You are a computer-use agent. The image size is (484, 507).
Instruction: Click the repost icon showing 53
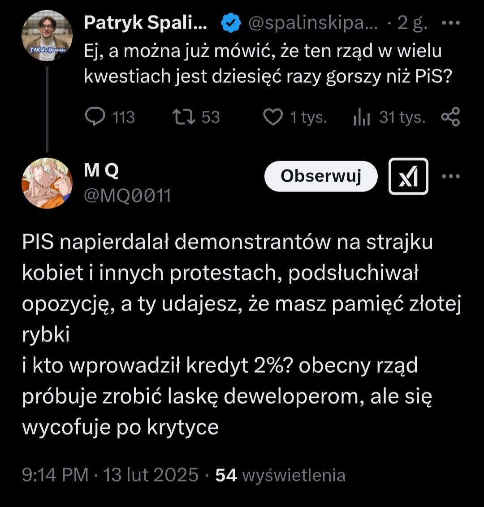(x=183, y=117)
